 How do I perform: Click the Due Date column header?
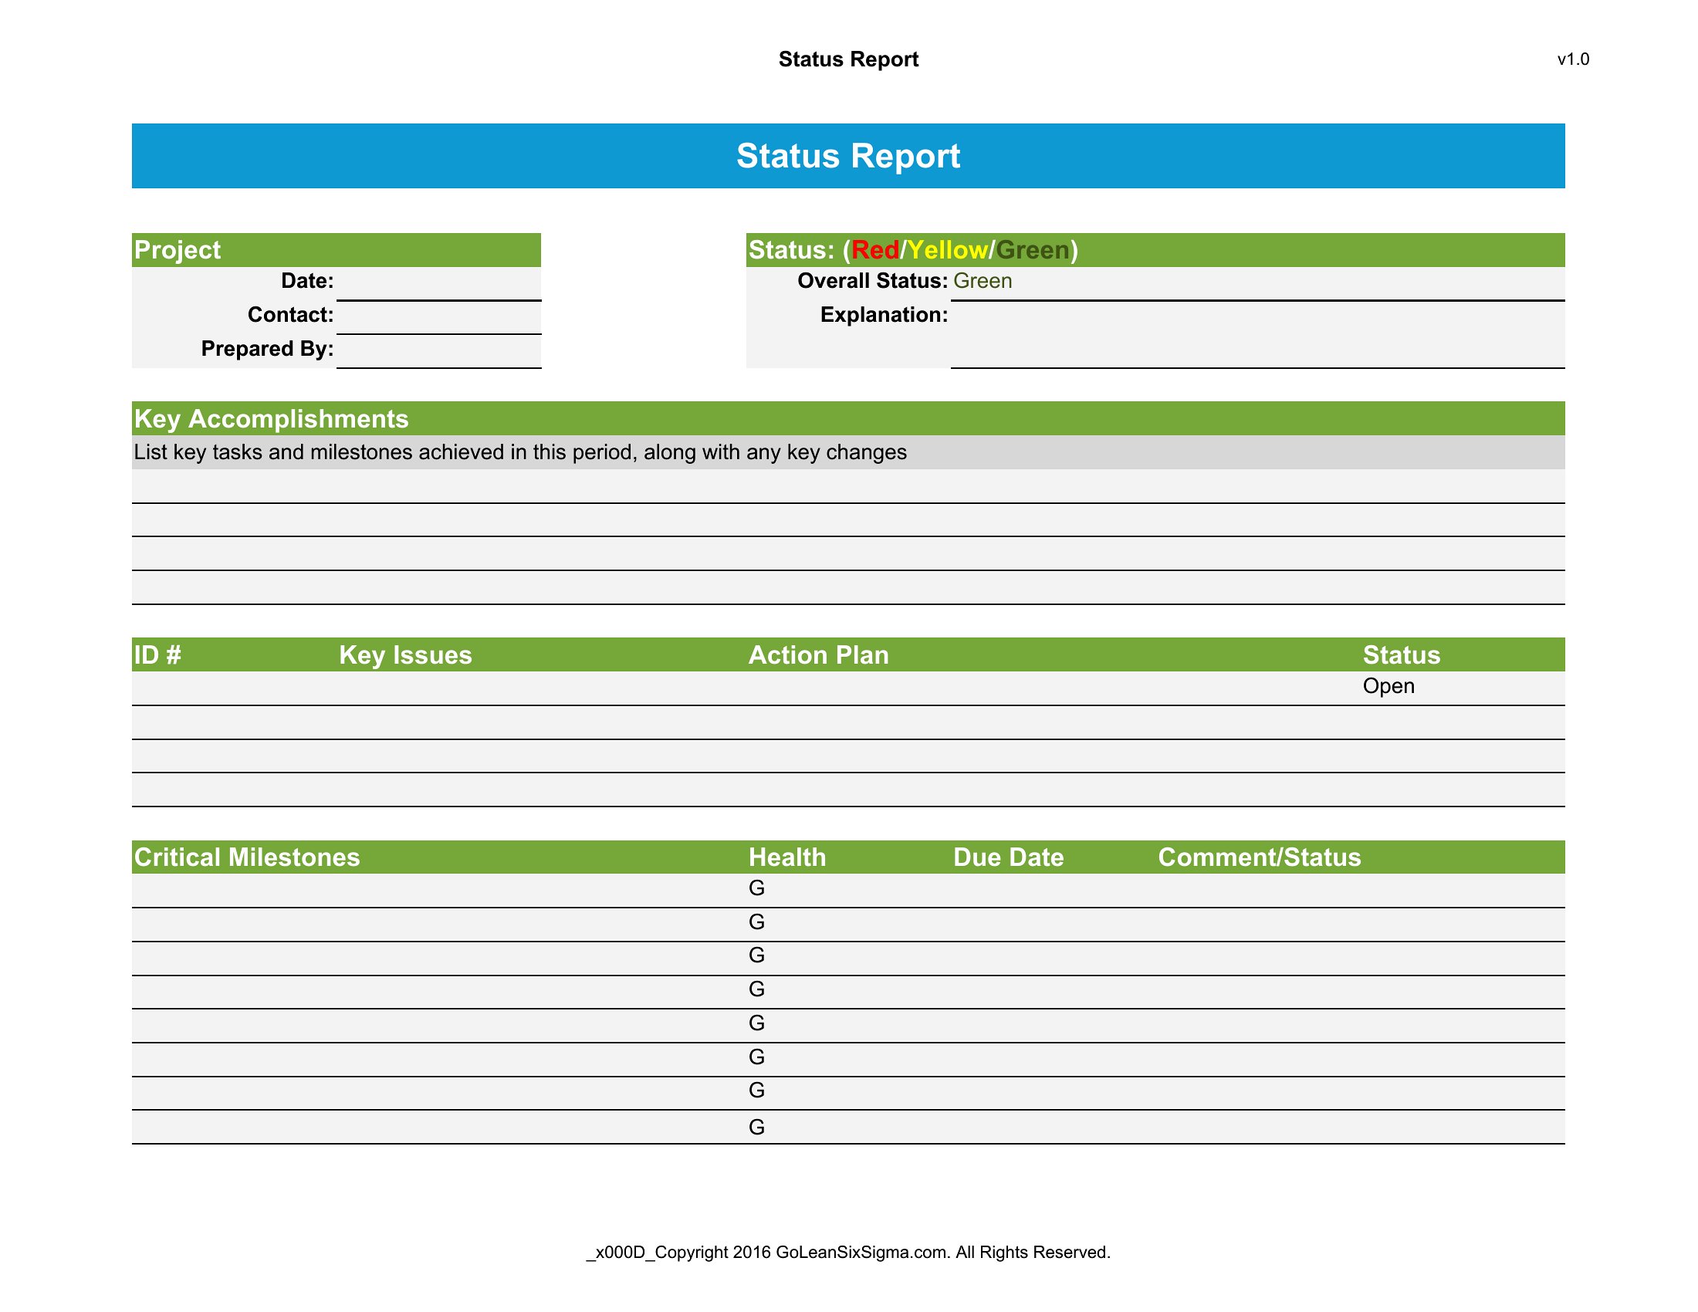1009,857
